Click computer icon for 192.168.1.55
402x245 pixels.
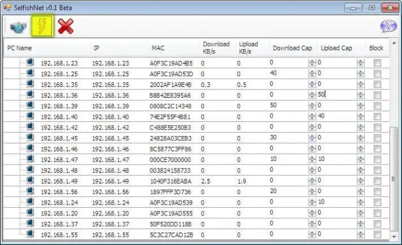point(30,234)
